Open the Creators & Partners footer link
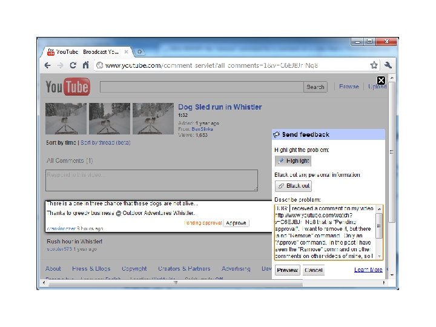The image size is (436, 327). click(x=184, y=269)
